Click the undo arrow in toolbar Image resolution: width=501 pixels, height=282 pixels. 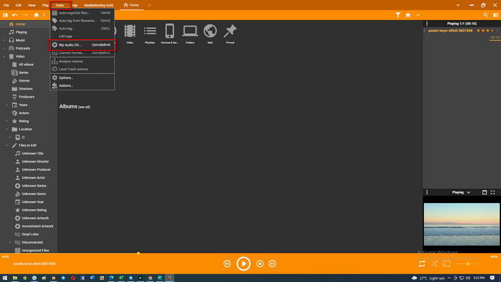click(x=15, y=15)
